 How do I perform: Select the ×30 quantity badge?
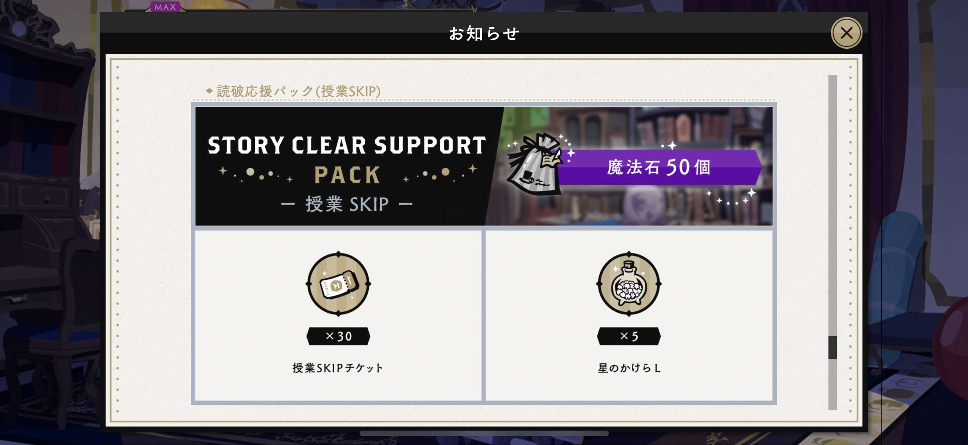(338, 336)
